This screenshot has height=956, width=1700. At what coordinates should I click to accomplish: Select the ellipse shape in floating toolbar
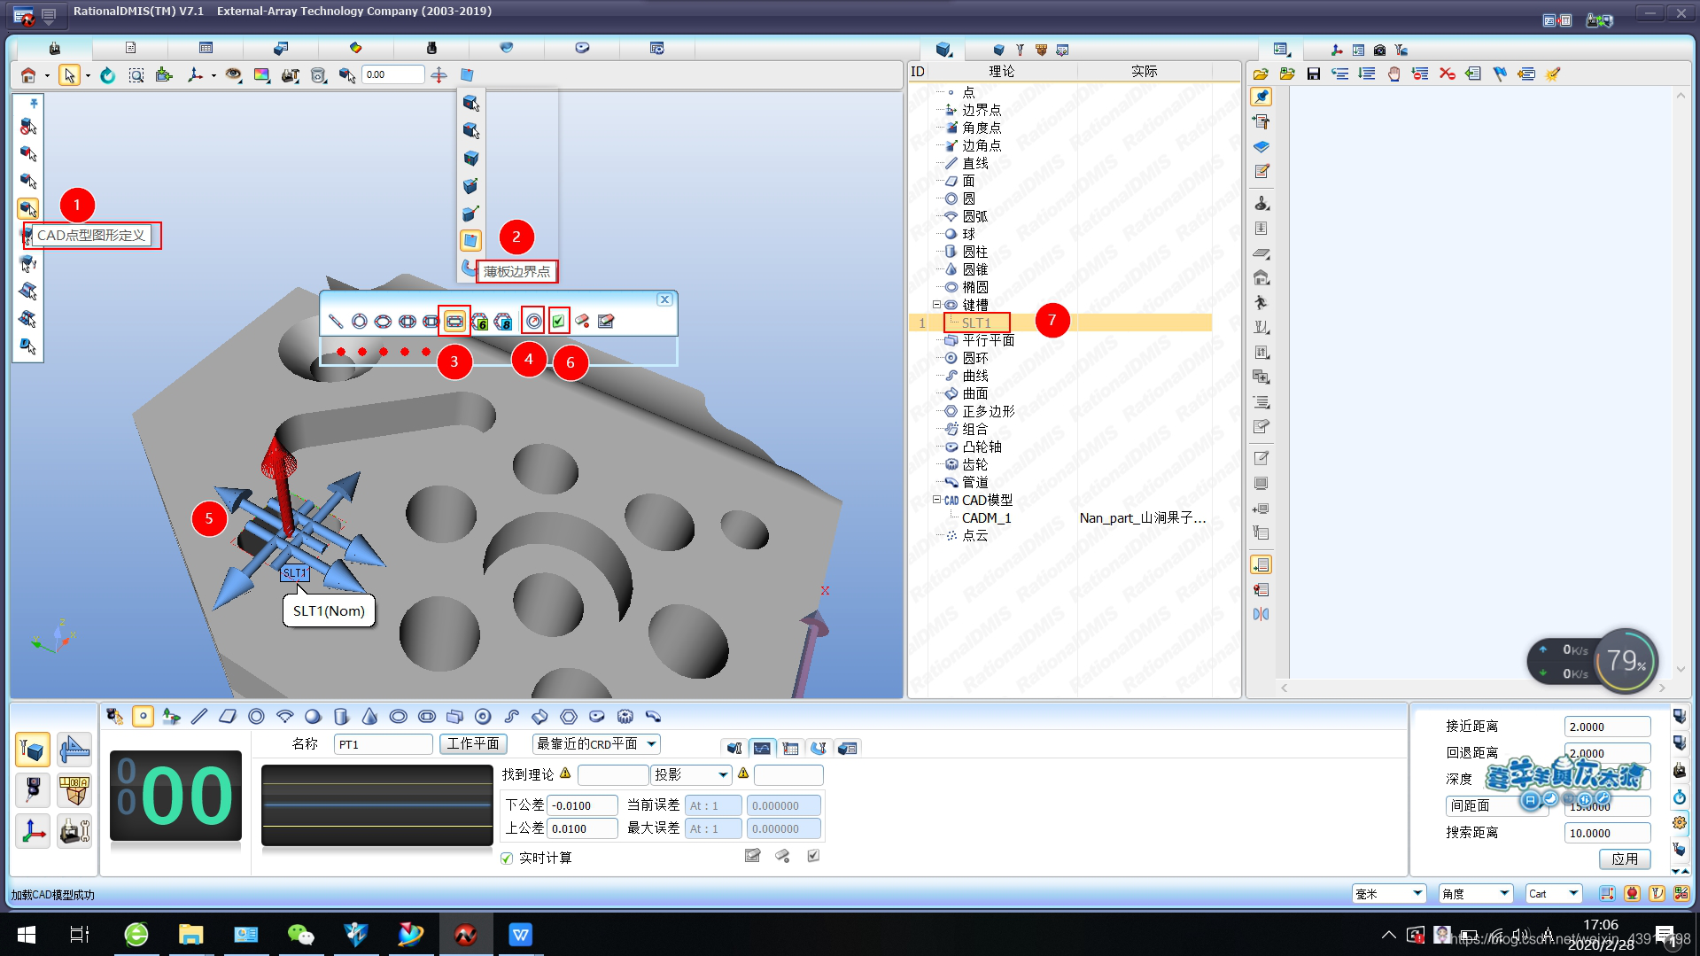pos(383,322)
